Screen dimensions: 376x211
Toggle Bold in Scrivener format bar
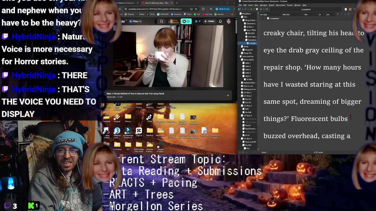coord(338,15)
